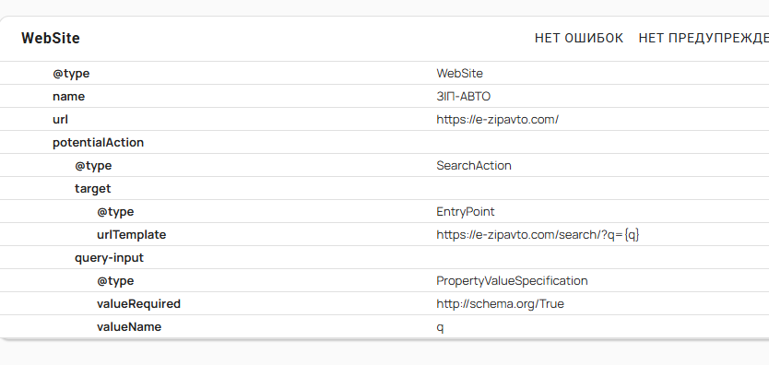Click the name property row
The width and height of the screenshot is (769, 365).
[384, 96]
